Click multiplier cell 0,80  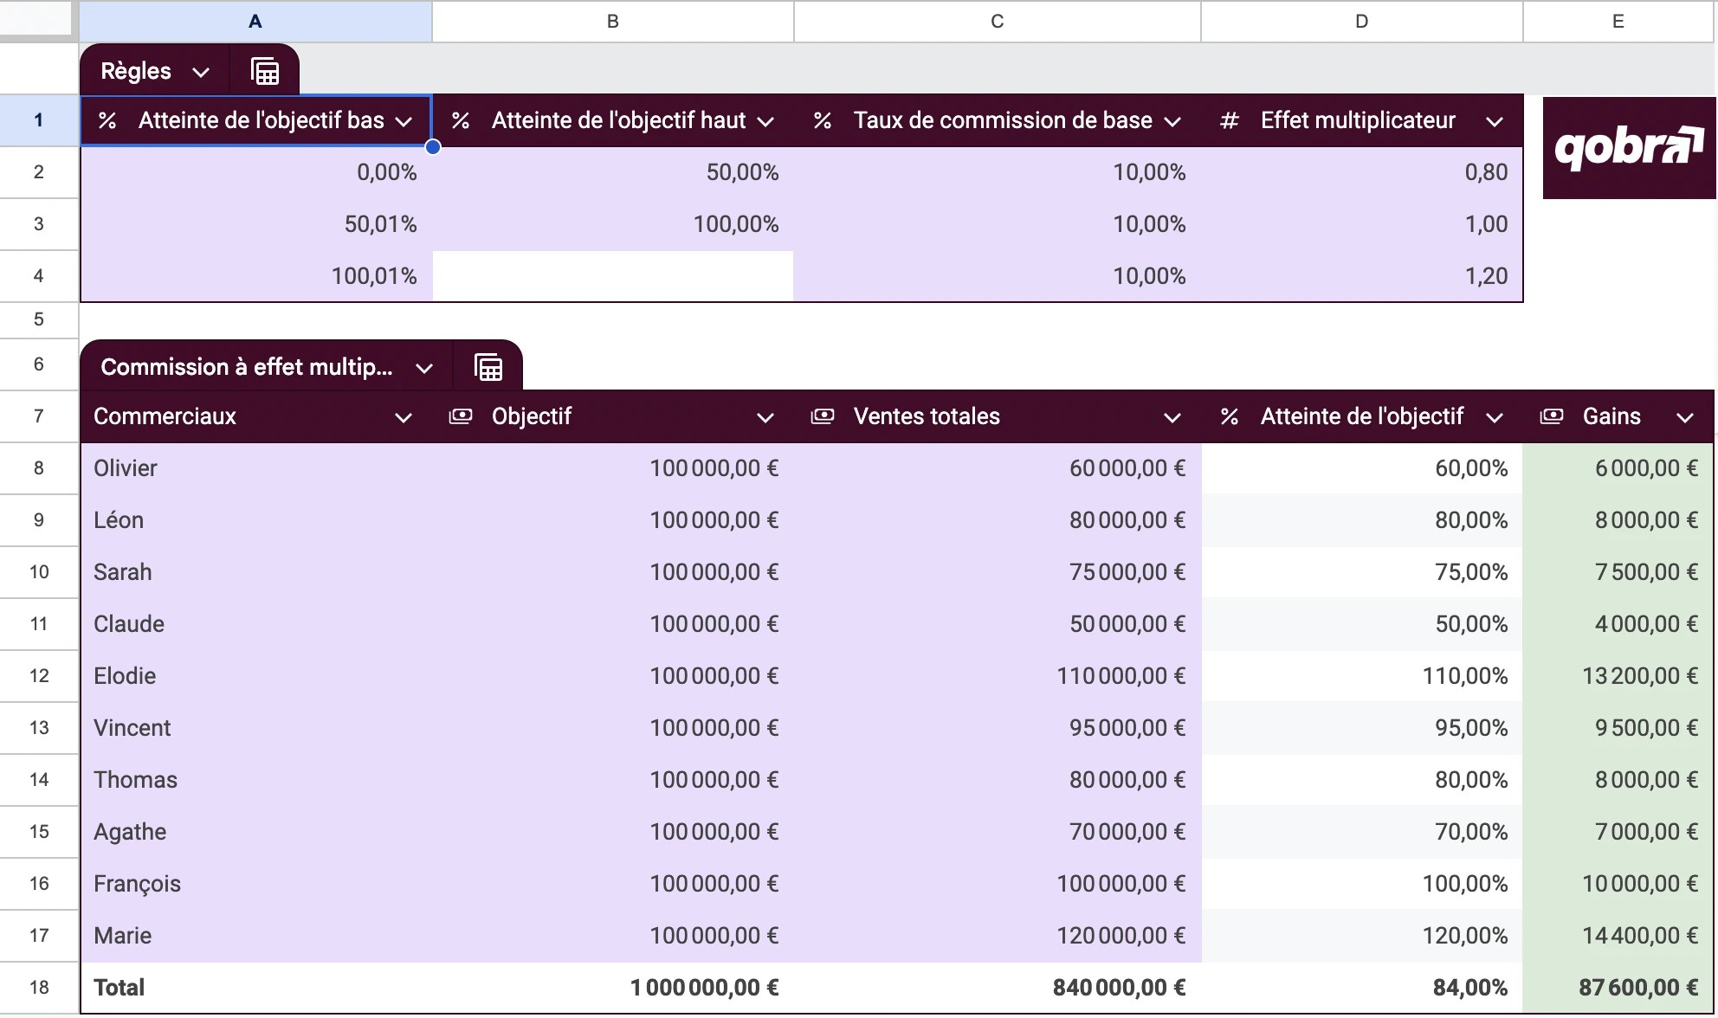[x=1362, y=172]
